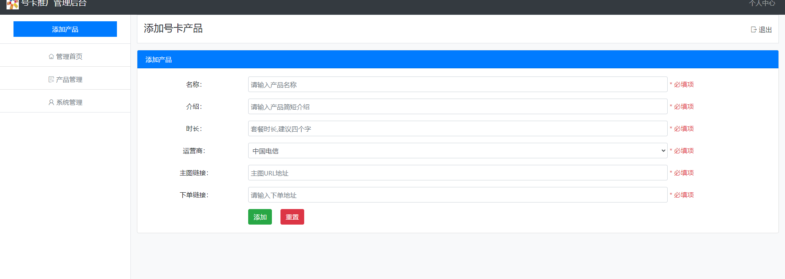Click the 添加号卡产品 page heading
This screenshot has height=279, width=785.
[173, 28]
